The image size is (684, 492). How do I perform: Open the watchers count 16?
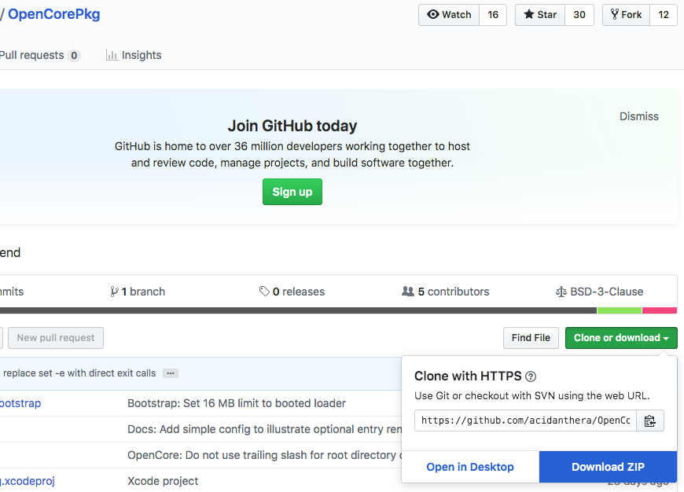[x=493, y=15]
